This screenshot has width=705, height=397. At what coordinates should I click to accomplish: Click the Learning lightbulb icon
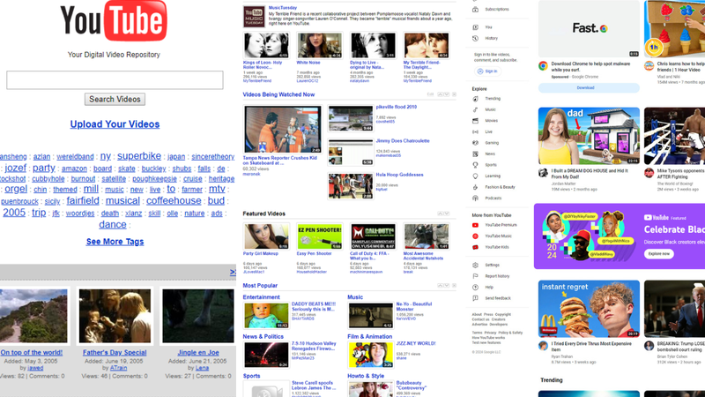coord(475,176)
